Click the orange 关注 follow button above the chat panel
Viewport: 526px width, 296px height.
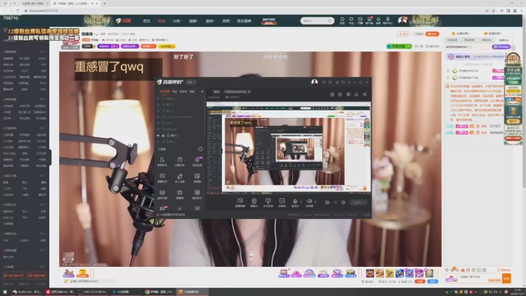click(x=432, y=34)
